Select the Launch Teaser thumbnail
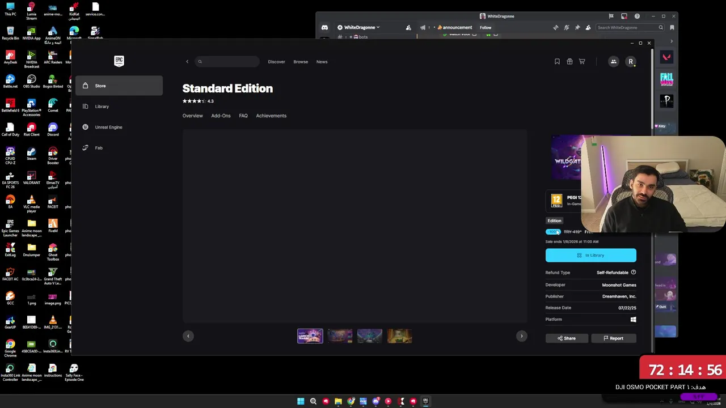 [x=310, y=336]
